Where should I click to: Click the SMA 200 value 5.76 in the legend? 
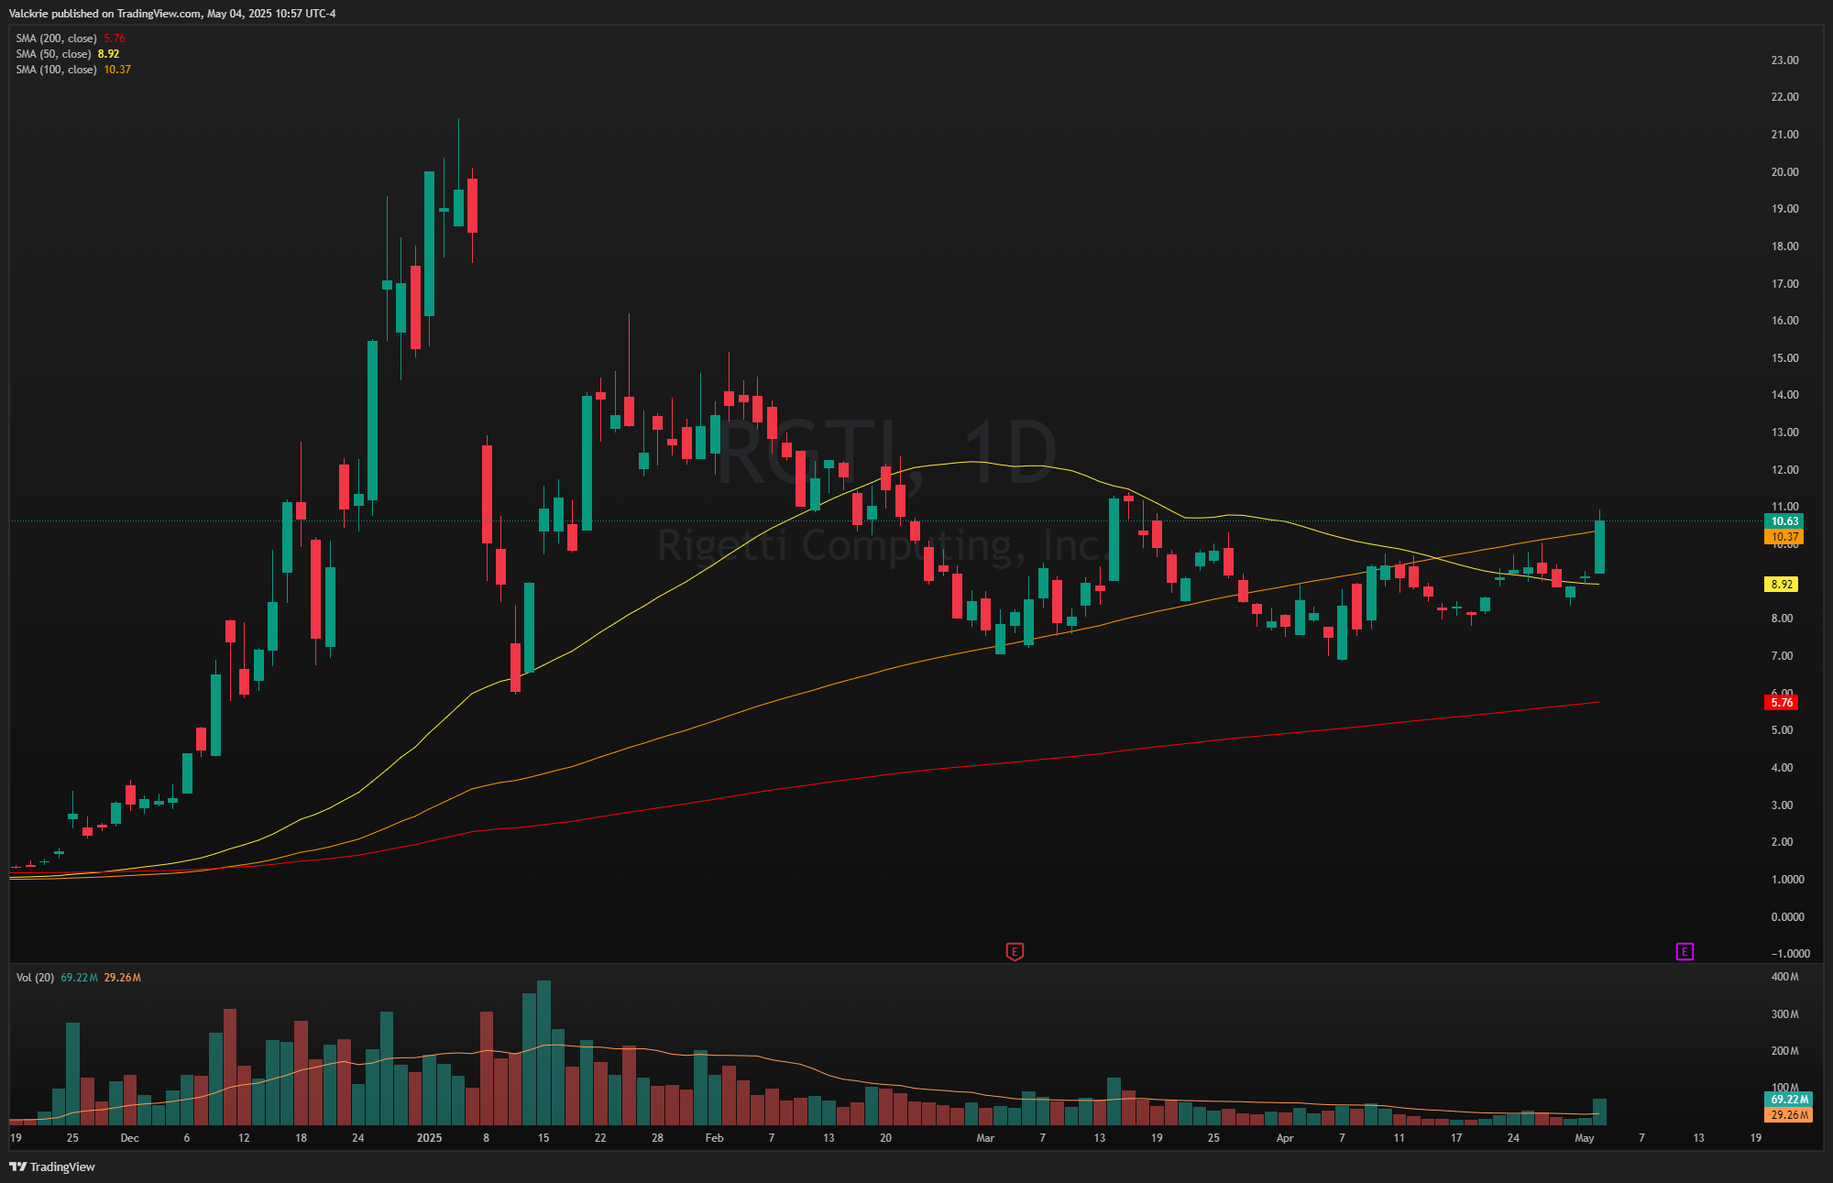(x=114, y=38)
